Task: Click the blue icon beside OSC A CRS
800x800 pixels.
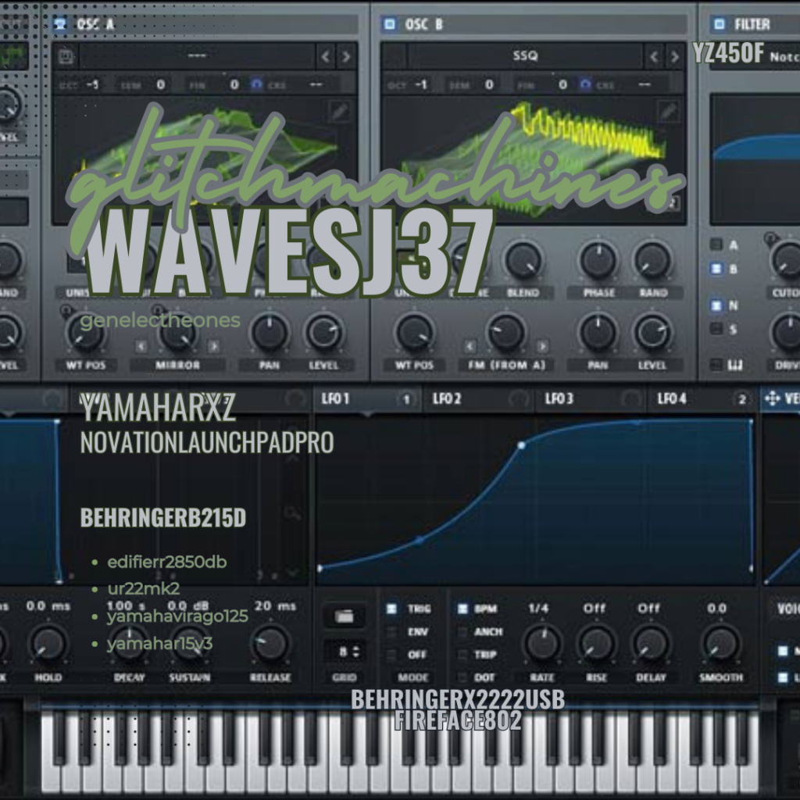Action: click(256, 84)
